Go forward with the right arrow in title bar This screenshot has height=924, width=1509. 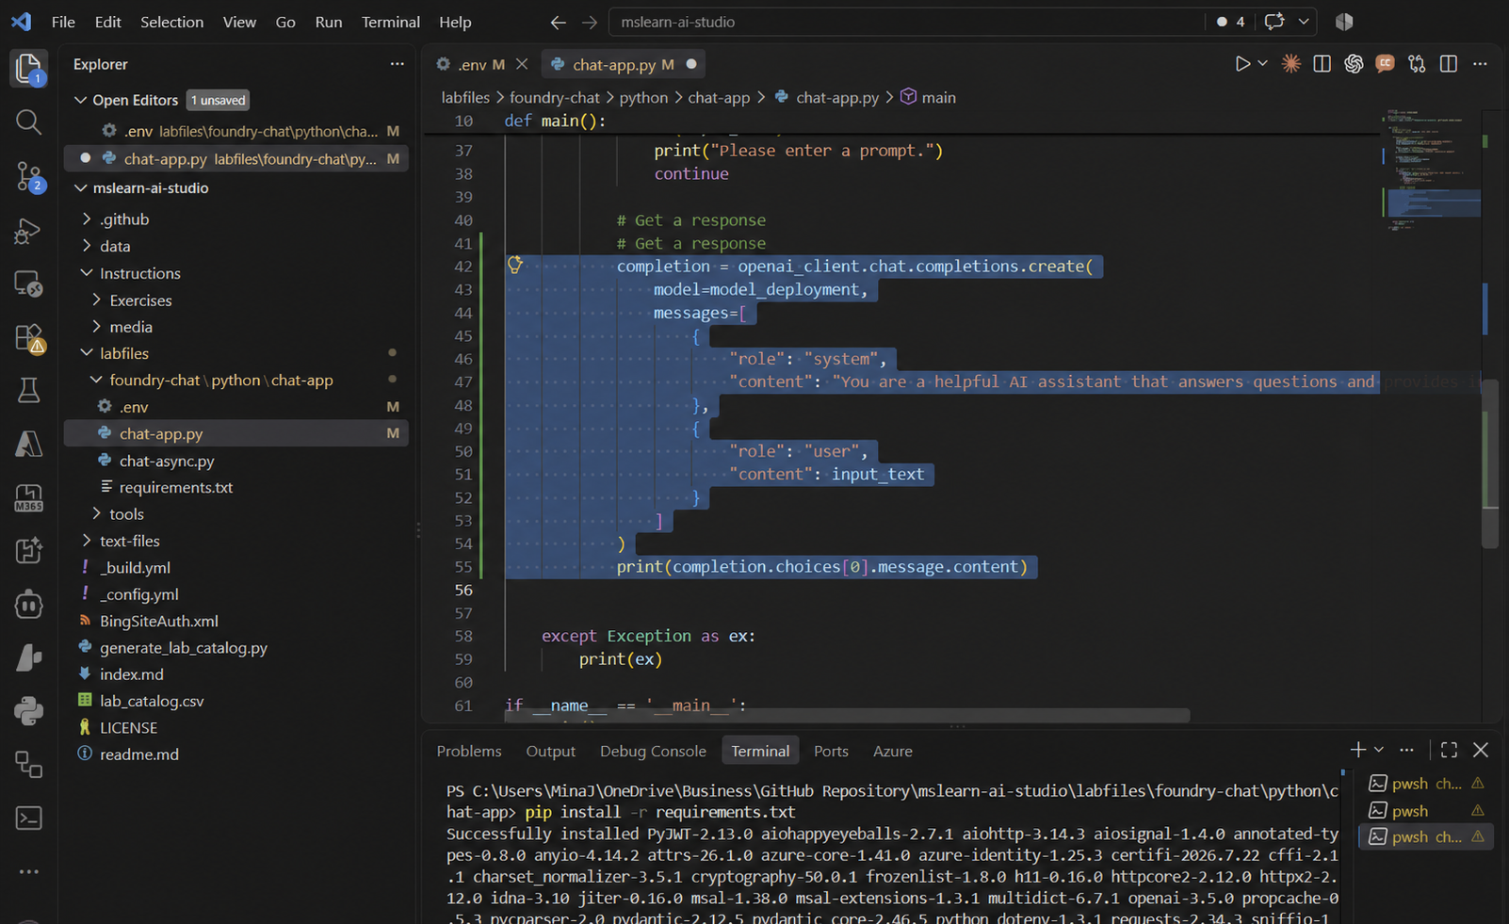click(x=590, y=22)
